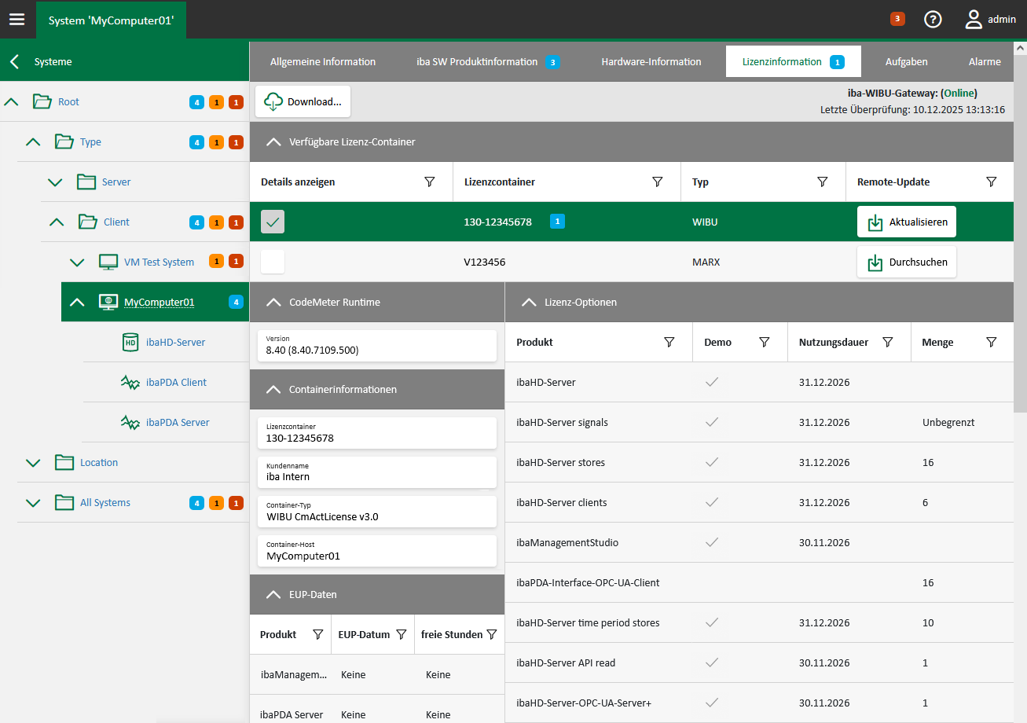Open the admin user account menu

pos(991,20)
